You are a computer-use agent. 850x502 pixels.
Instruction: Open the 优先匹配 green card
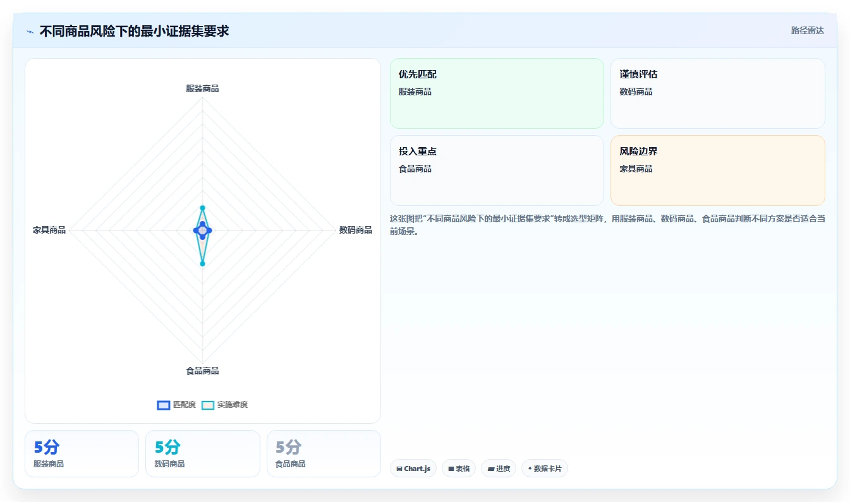pyautogui.click(x=497, y=93)
